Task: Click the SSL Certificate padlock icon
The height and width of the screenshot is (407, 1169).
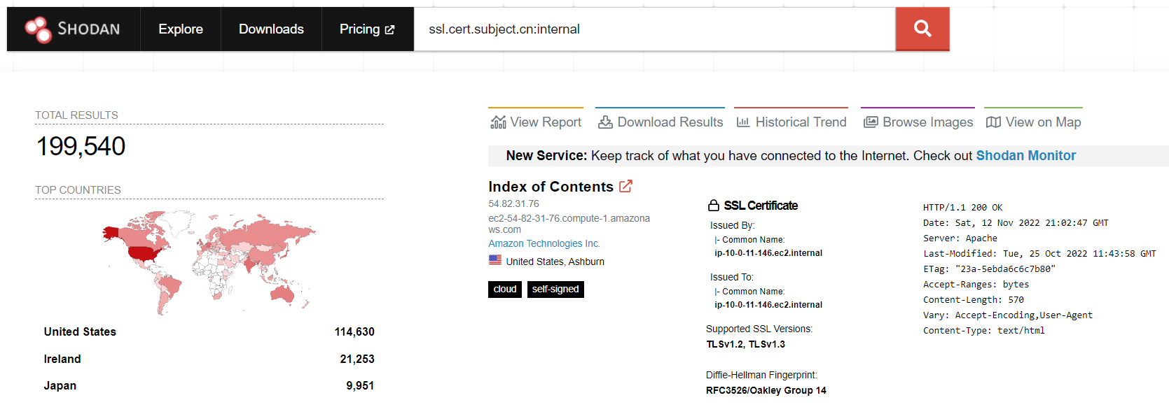Action: click(x=714, y=205)
